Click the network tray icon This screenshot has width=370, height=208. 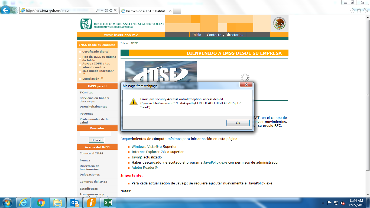click(336, 203)
